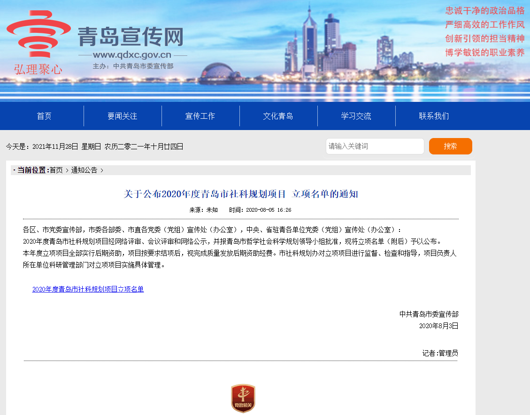Click the 青岛宣传网 site title
The width and height of the screenshot is (530, 415).
pyautogui.click(x=131, y=37)
